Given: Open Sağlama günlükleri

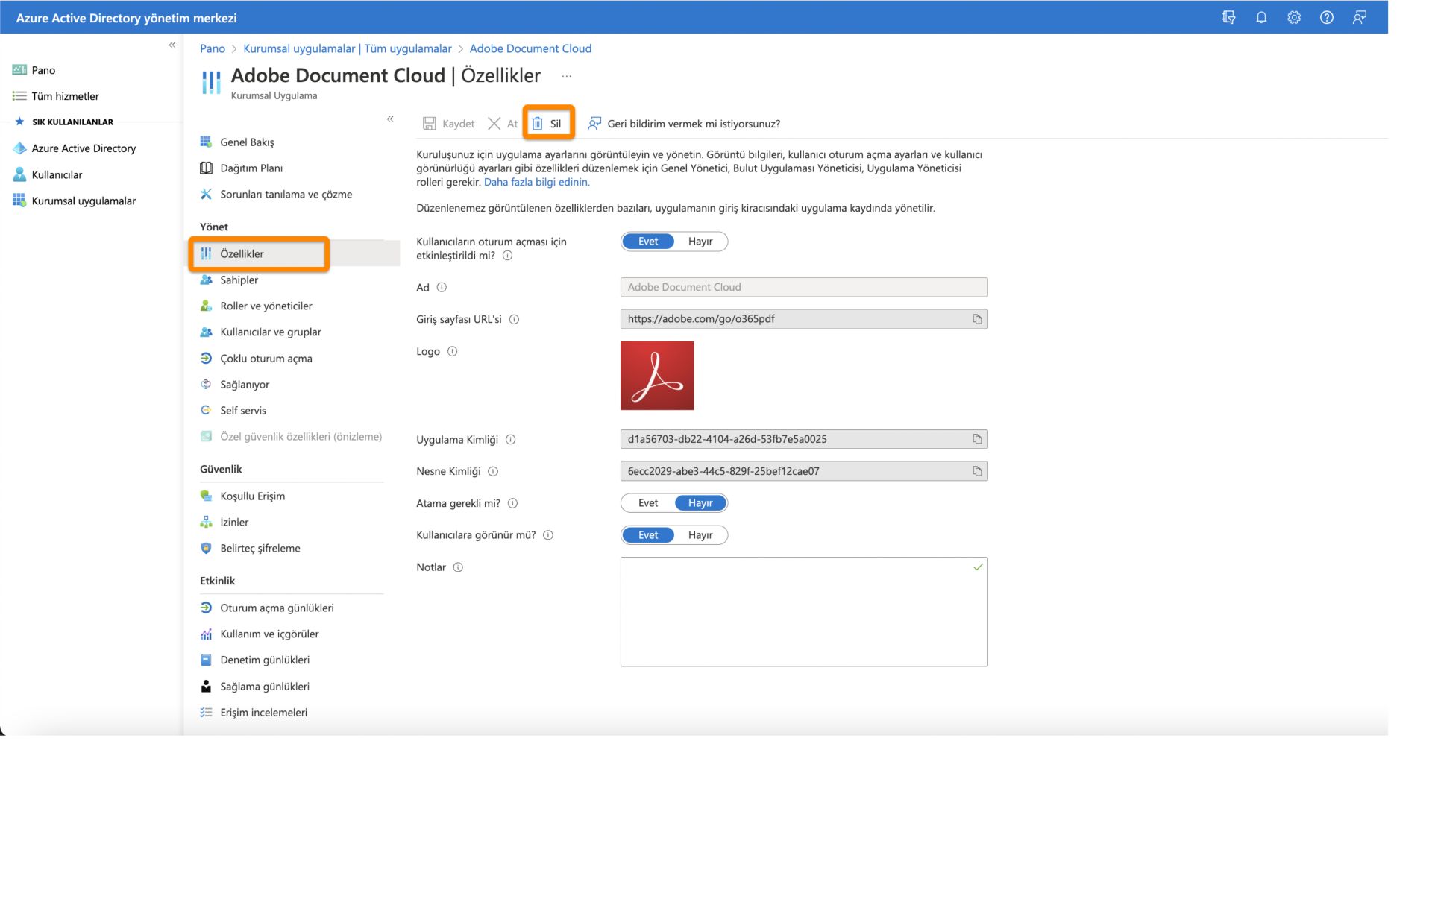Looking at the screenshot, I should [264, 687].
